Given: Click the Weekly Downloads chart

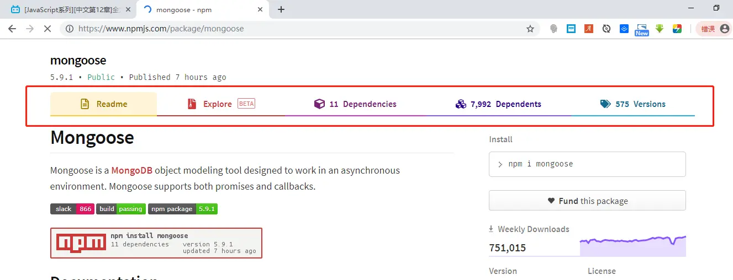Looking at the screenshot, I should pyautogui.click(x=632, y=246).
